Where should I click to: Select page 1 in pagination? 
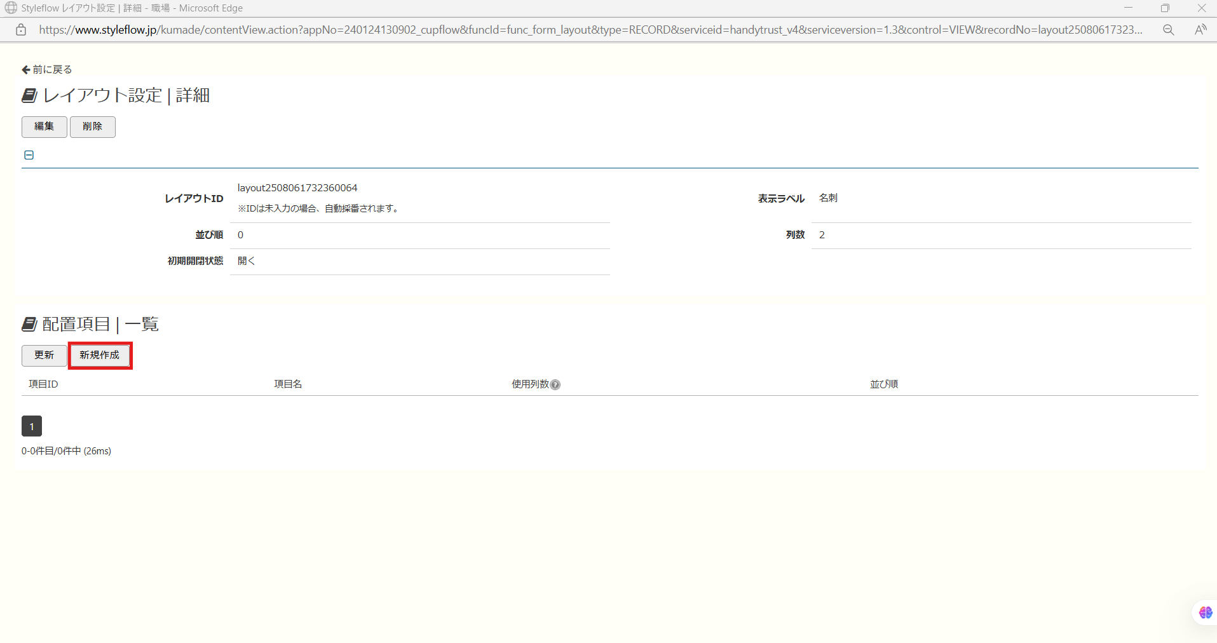[x=32, y=426]
